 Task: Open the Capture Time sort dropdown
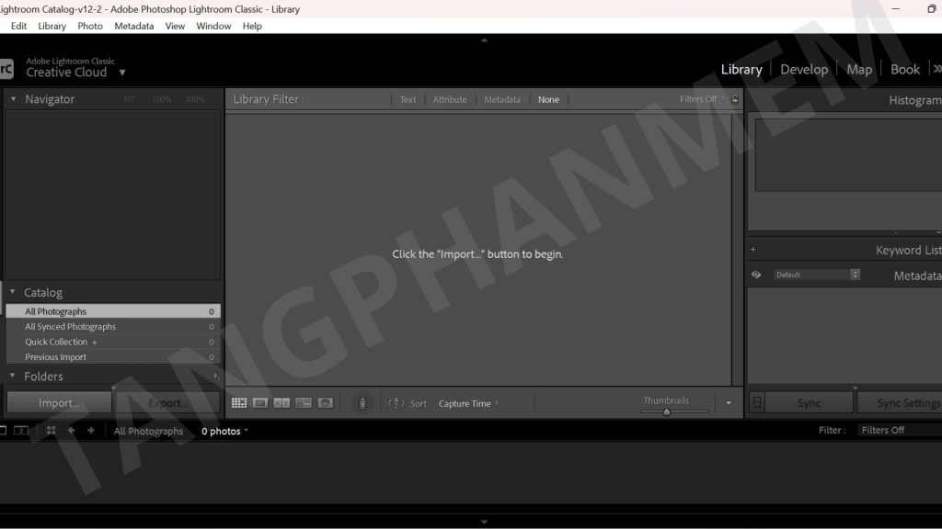(x=468, y=403)
